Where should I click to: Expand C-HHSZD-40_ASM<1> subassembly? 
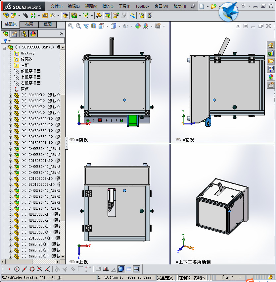(10, 150)
